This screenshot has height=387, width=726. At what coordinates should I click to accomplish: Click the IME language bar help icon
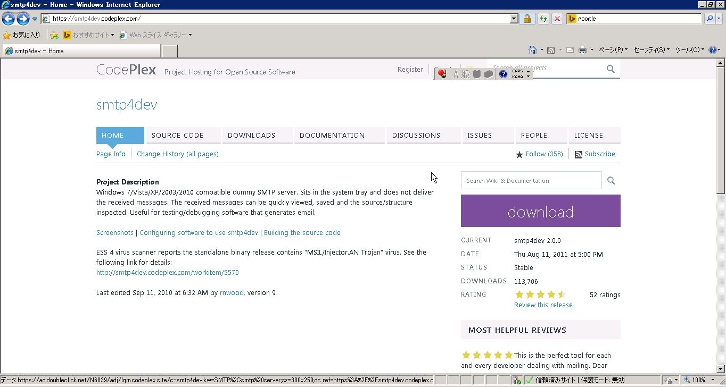click(503, 74)
